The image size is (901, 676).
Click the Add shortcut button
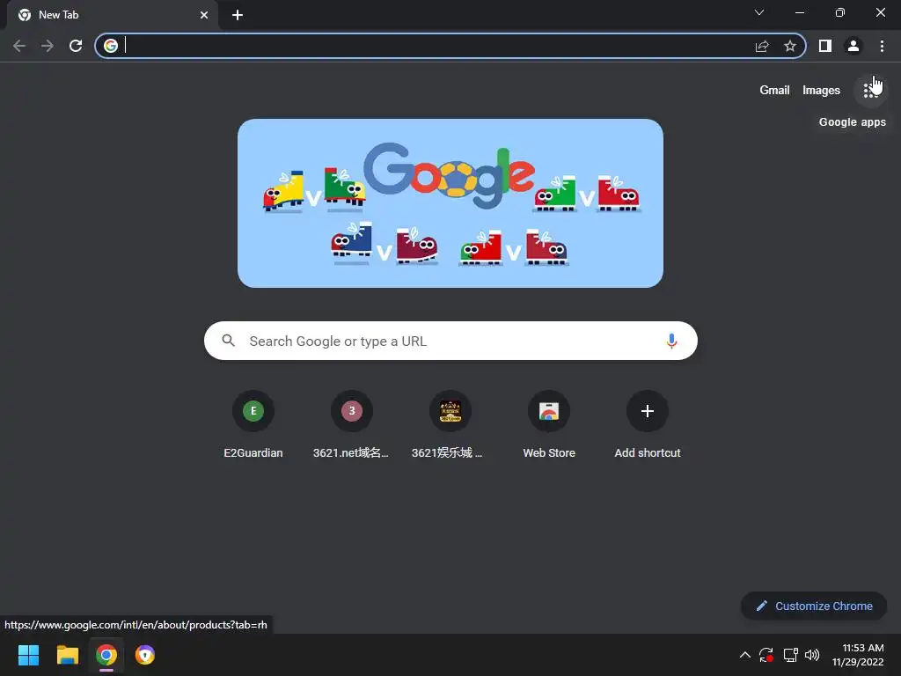point(648,424)
